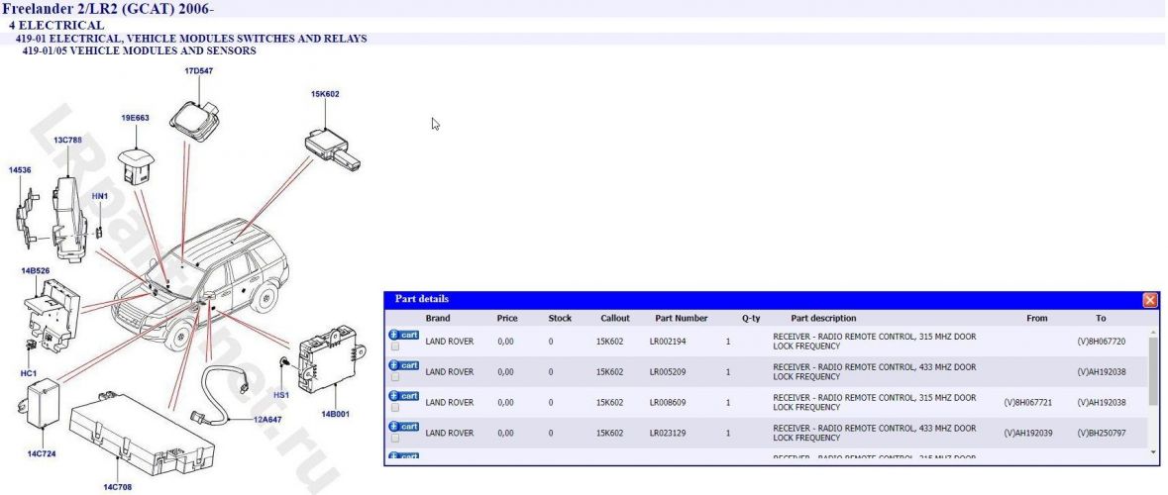Add part LR005209 to cart

(x=404, y=365)
